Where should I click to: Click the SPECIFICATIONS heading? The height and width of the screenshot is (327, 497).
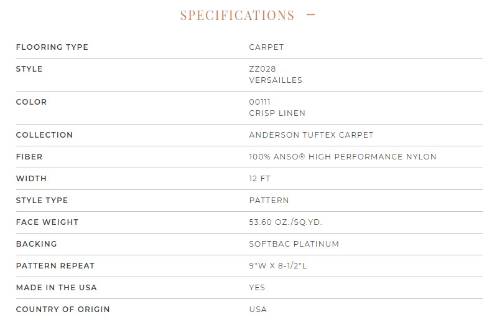pyautogui.click(x=238, y=15)
